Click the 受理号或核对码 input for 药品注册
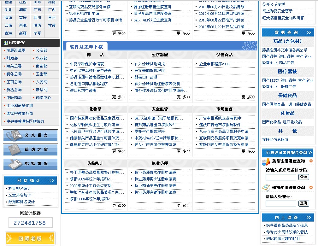 281,177
